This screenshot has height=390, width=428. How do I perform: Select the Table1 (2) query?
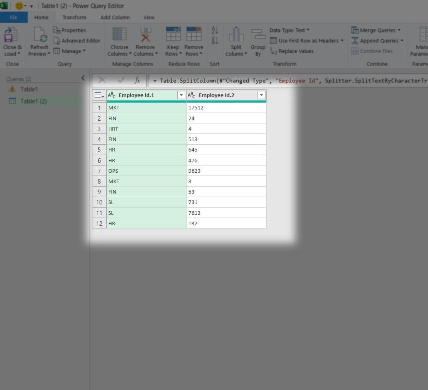pyautogui.click(x=34, y=101)
